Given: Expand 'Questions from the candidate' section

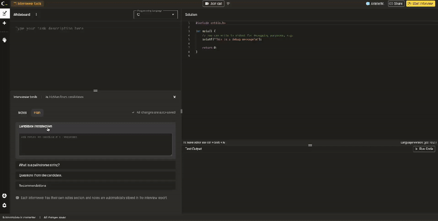Looking at the screenshot, I should (95, 175).
